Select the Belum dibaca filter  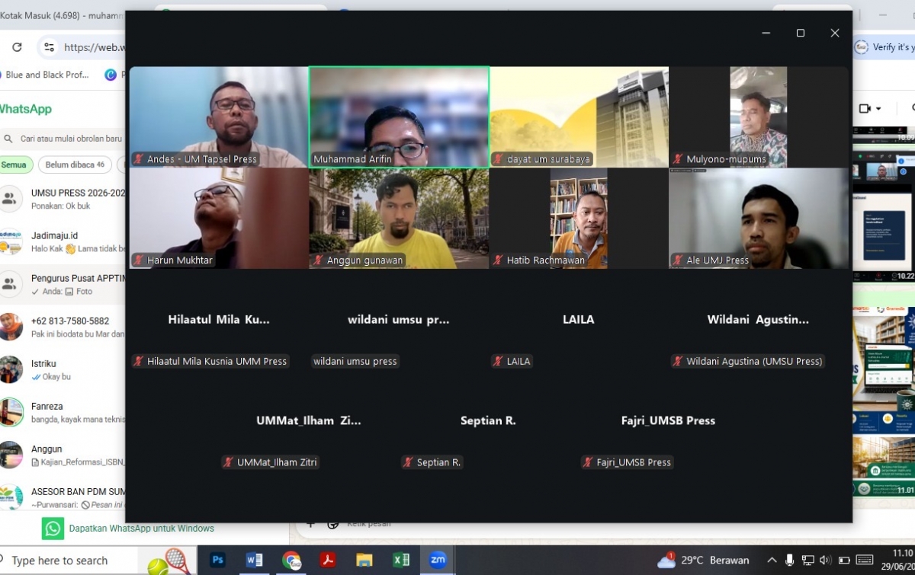pyautogui.click(x=75, y=165)
